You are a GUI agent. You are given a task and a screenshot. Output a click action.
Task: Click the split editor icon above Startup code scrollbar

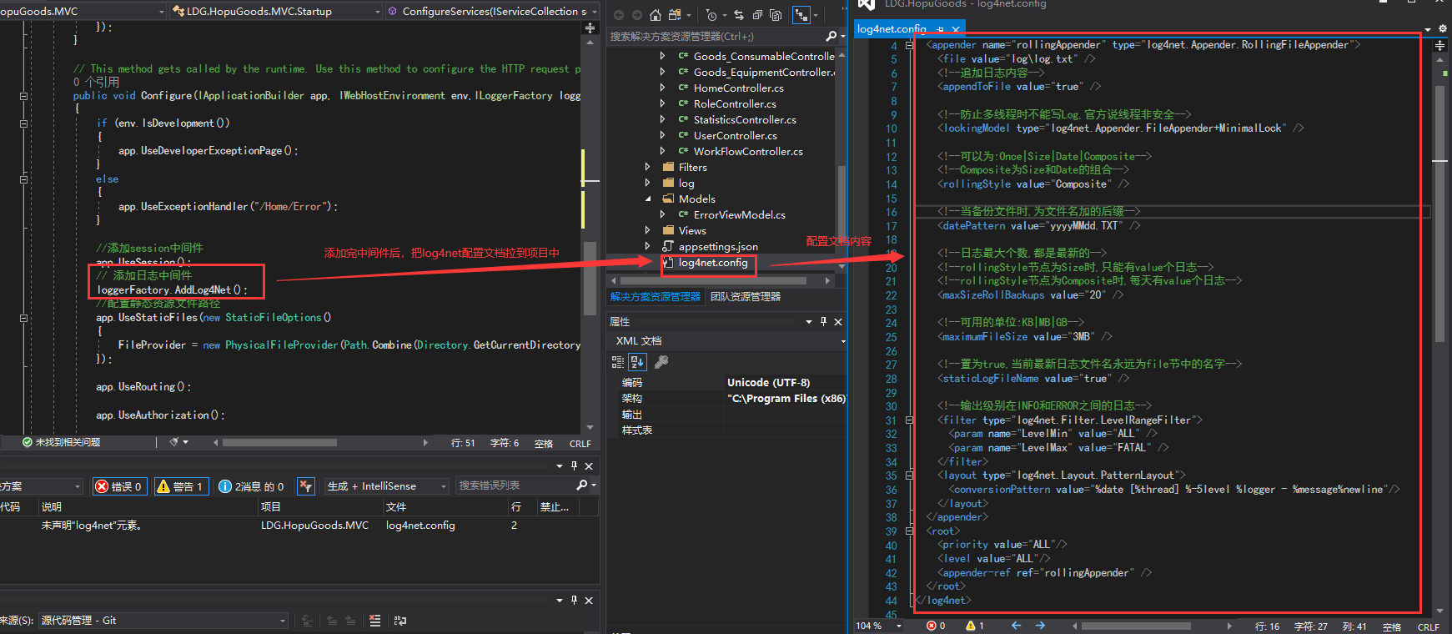click(x=590, y=28)
